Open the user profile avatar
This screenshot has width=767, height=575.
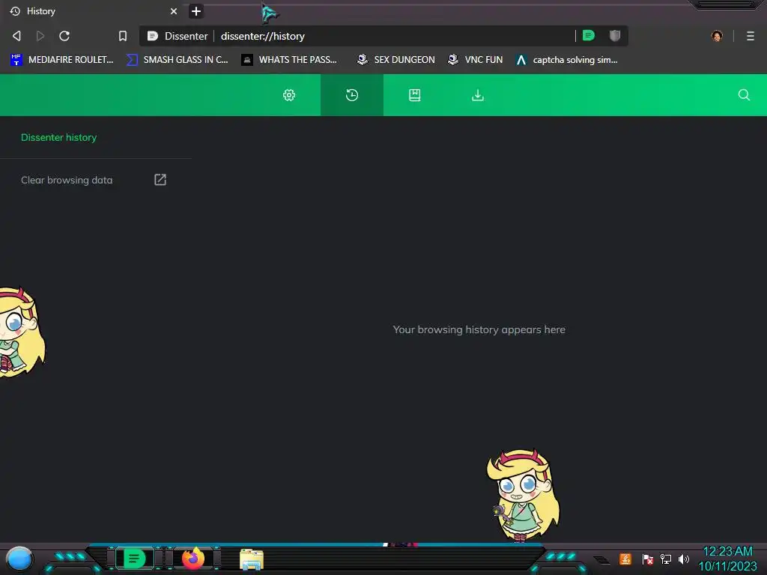(717, 36)
